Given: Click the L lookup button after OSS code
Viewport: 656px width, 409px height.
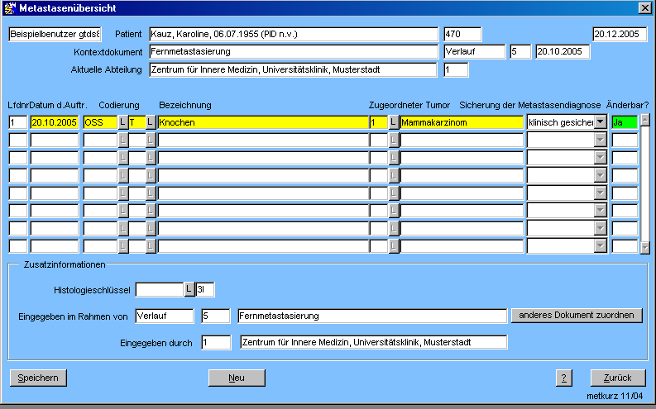Looking at the screenshot, I should pyautogui.click(x=122, y=122).
